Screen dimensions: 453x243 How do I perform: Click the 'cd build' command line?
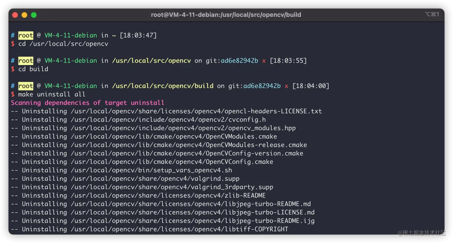pyautogui.click(x=33, y=69)
